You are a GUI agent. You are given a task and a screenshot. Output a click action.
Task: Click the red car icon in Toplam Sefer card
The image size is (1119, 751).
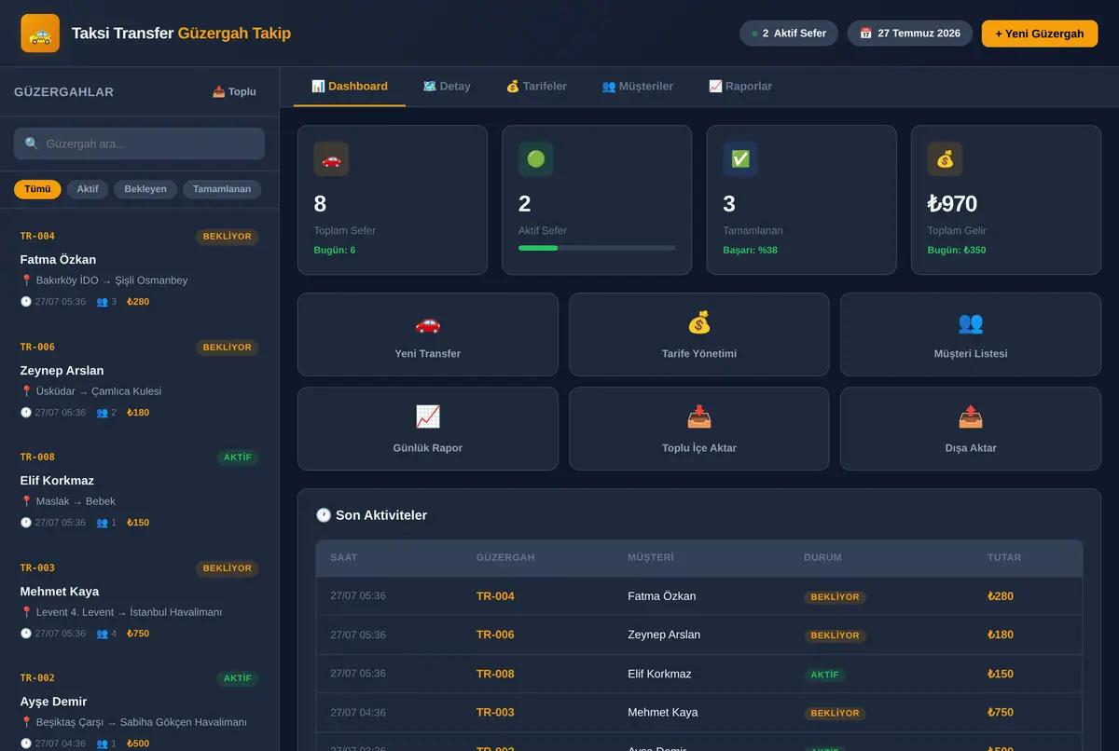[x=331, y=159]
